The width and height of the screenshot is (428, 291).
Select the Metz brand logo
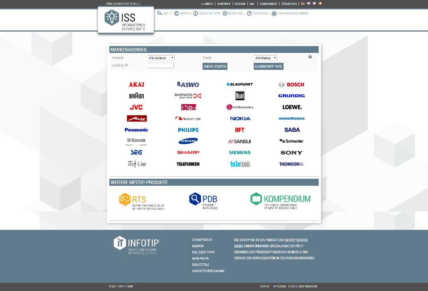coord(137,119)
